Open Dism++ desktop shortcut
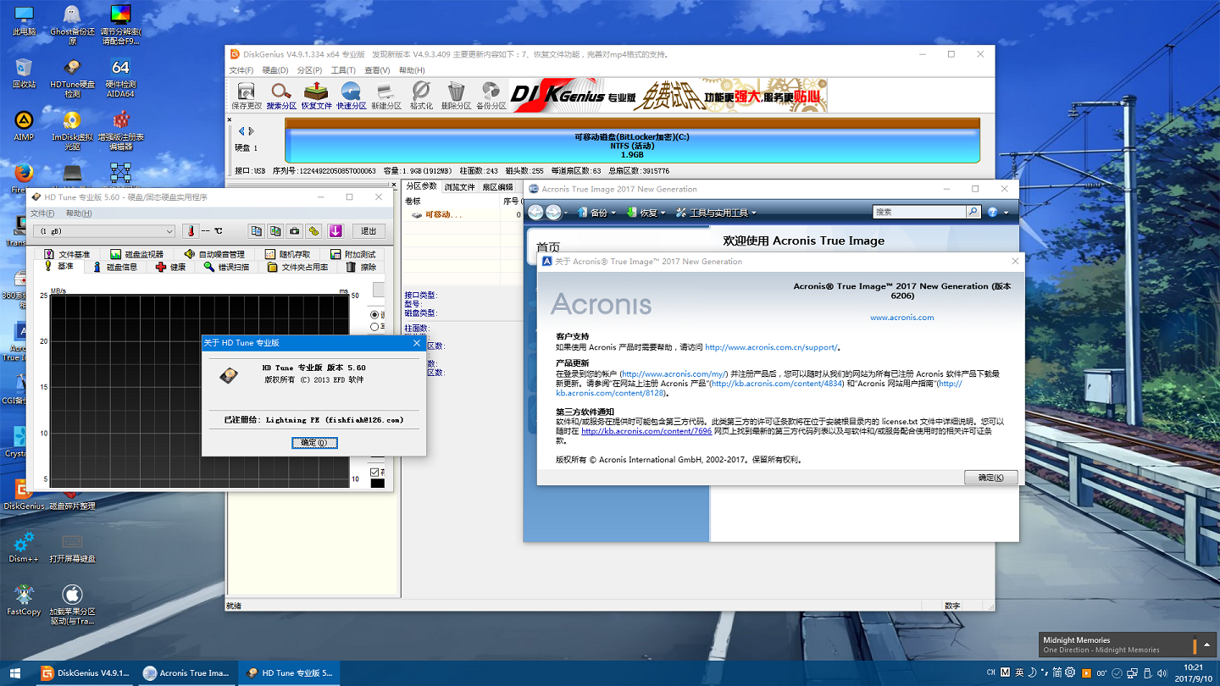 pos(24,547)
